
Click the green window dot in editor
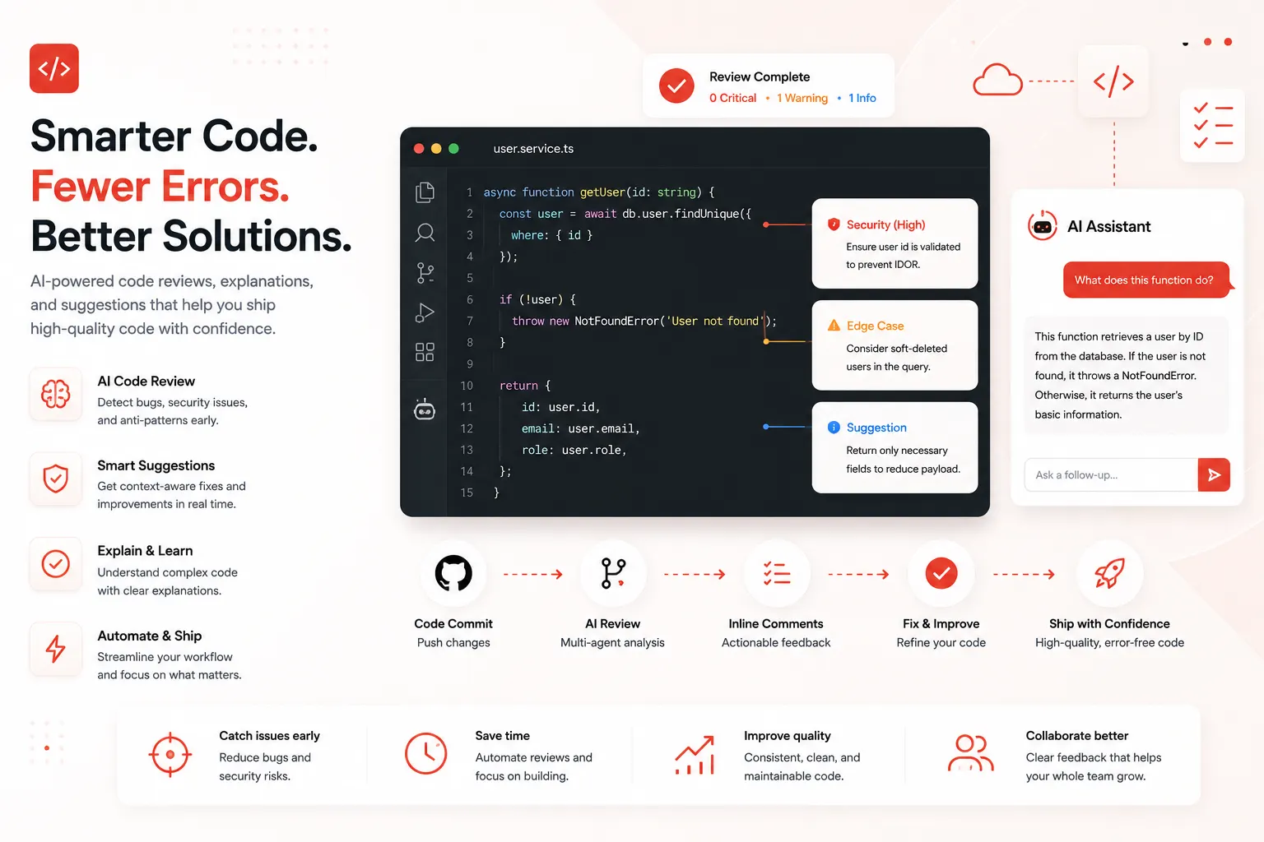[453, 149]
